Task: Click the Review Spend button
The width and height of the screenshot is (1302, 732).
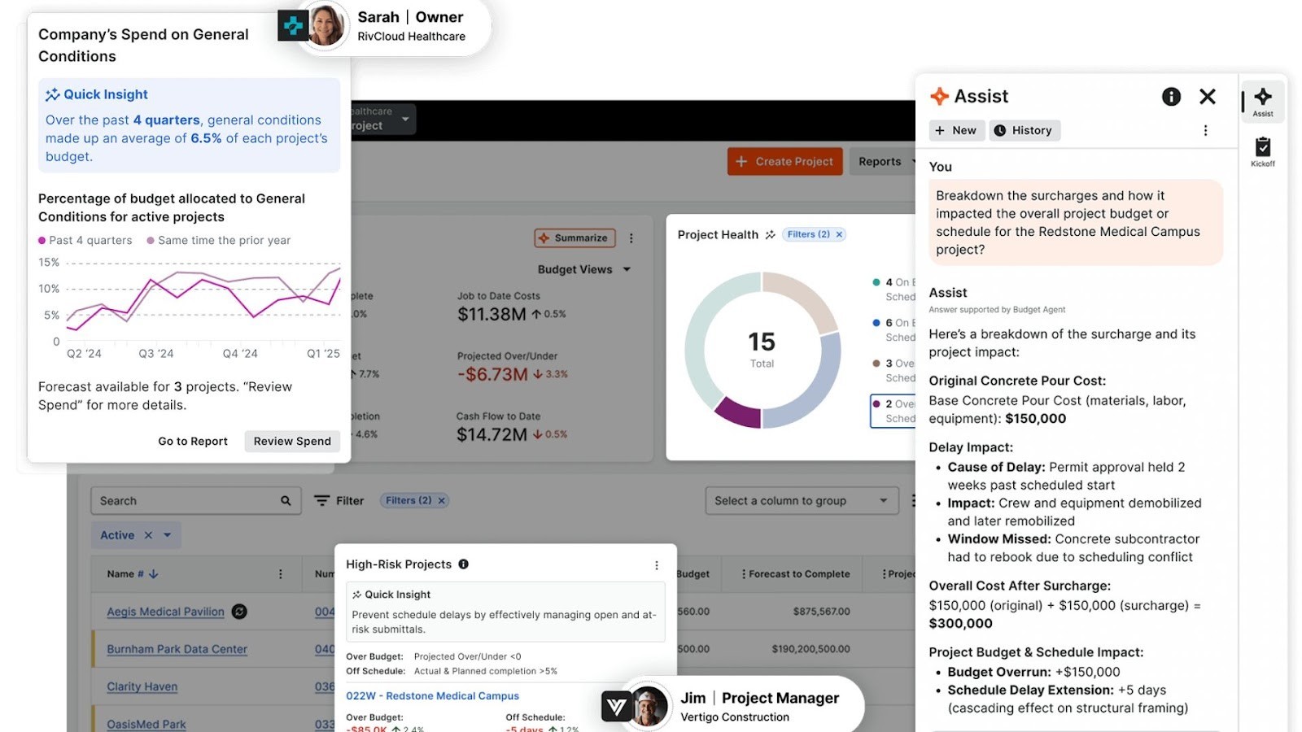Action: [291, 441]
